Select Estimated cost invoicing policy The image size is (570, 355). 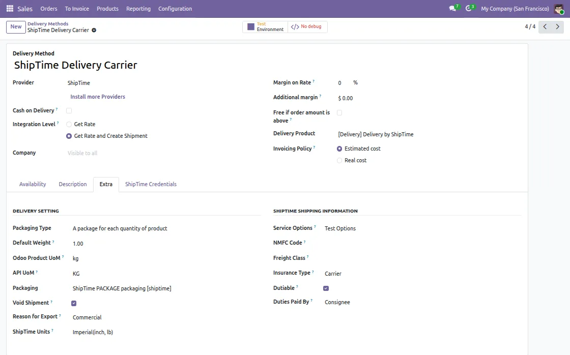(x=339, y=149)
